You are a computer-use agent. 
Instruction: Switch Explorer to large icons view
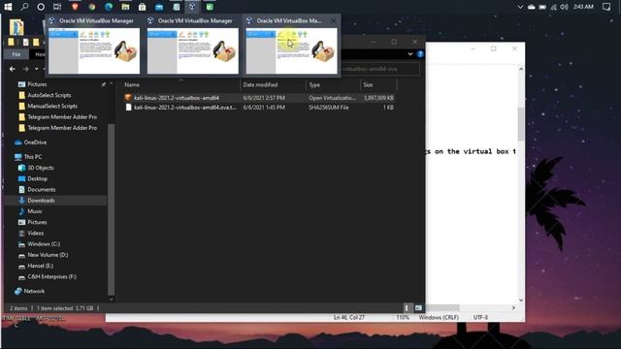(x=418, y=308)
